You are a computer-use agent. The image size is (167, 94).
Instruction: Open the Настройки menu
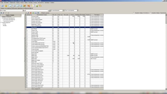click(x=6, y=3)
